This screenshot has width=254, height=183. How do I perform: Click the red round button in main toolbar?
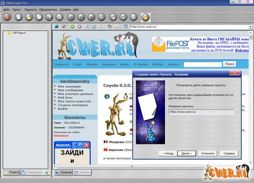tap(7, 17)
